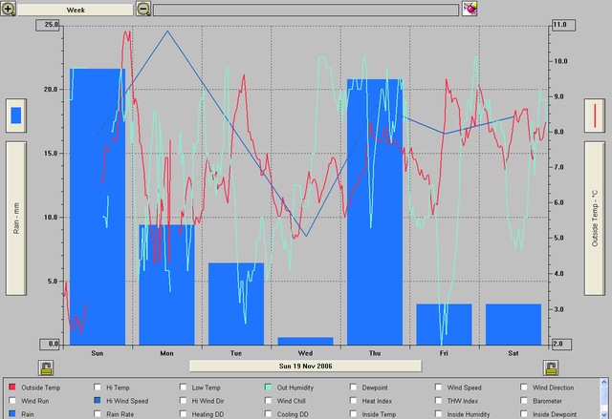Check the Wind Direction option
The image size is (612, 419).
pos(524,388)
